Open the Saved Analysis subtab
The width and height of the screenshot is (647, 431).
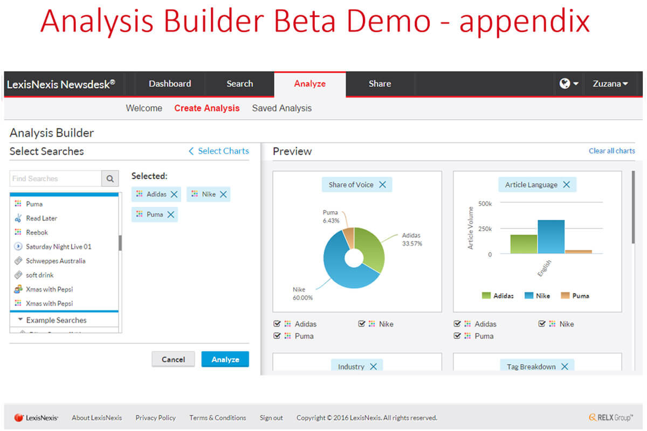[282, 108]
